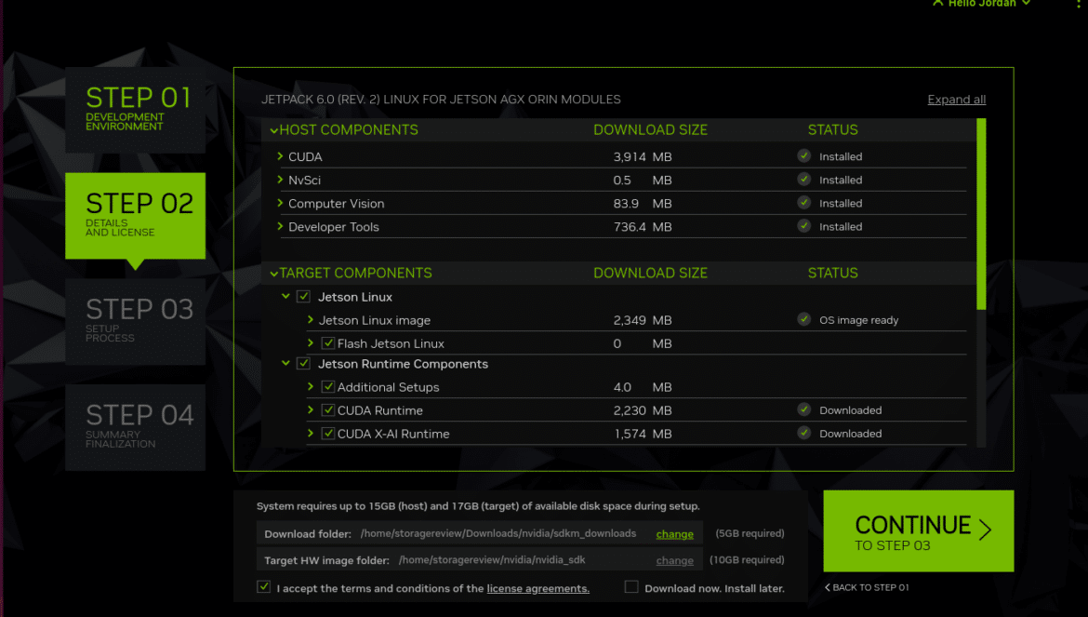
Task: Uncheck the Jetson Runtime Components checkbox
Action: point(303,364)
